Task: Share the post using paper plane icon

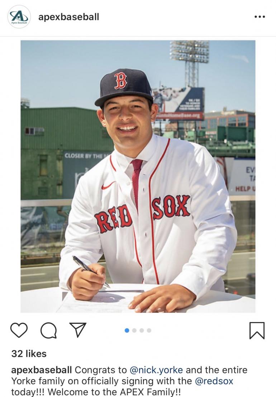Action: 78,330
